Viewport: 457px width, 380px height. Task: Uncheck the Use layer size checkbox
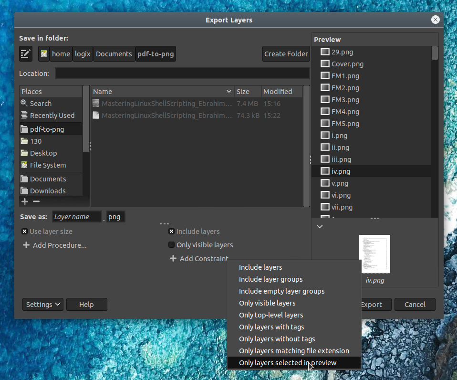[24, 231]
